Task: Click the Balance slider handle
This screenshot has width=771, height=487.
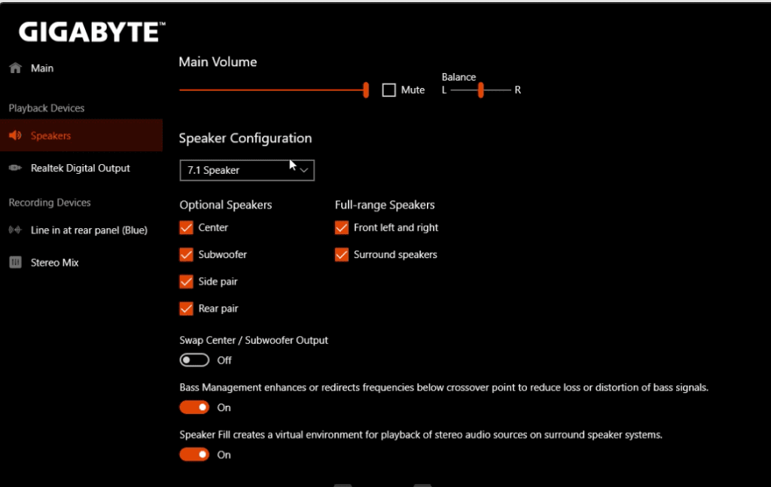Action: 481,90
